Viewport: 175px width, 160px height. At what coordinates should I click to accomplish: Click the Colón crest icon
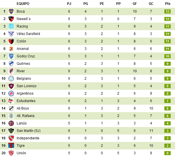pyautogui.click(x=11, y=41)
